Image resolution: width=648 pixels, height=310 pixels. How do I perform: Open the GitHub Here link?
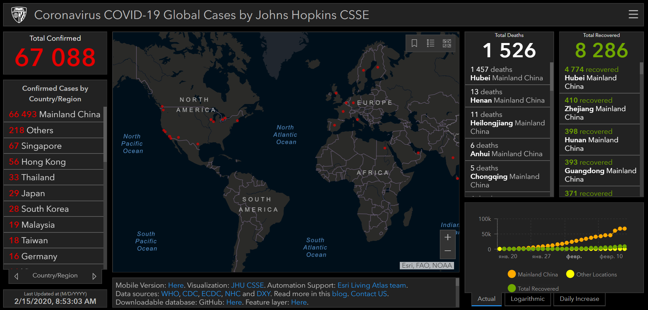coord(234,302)
